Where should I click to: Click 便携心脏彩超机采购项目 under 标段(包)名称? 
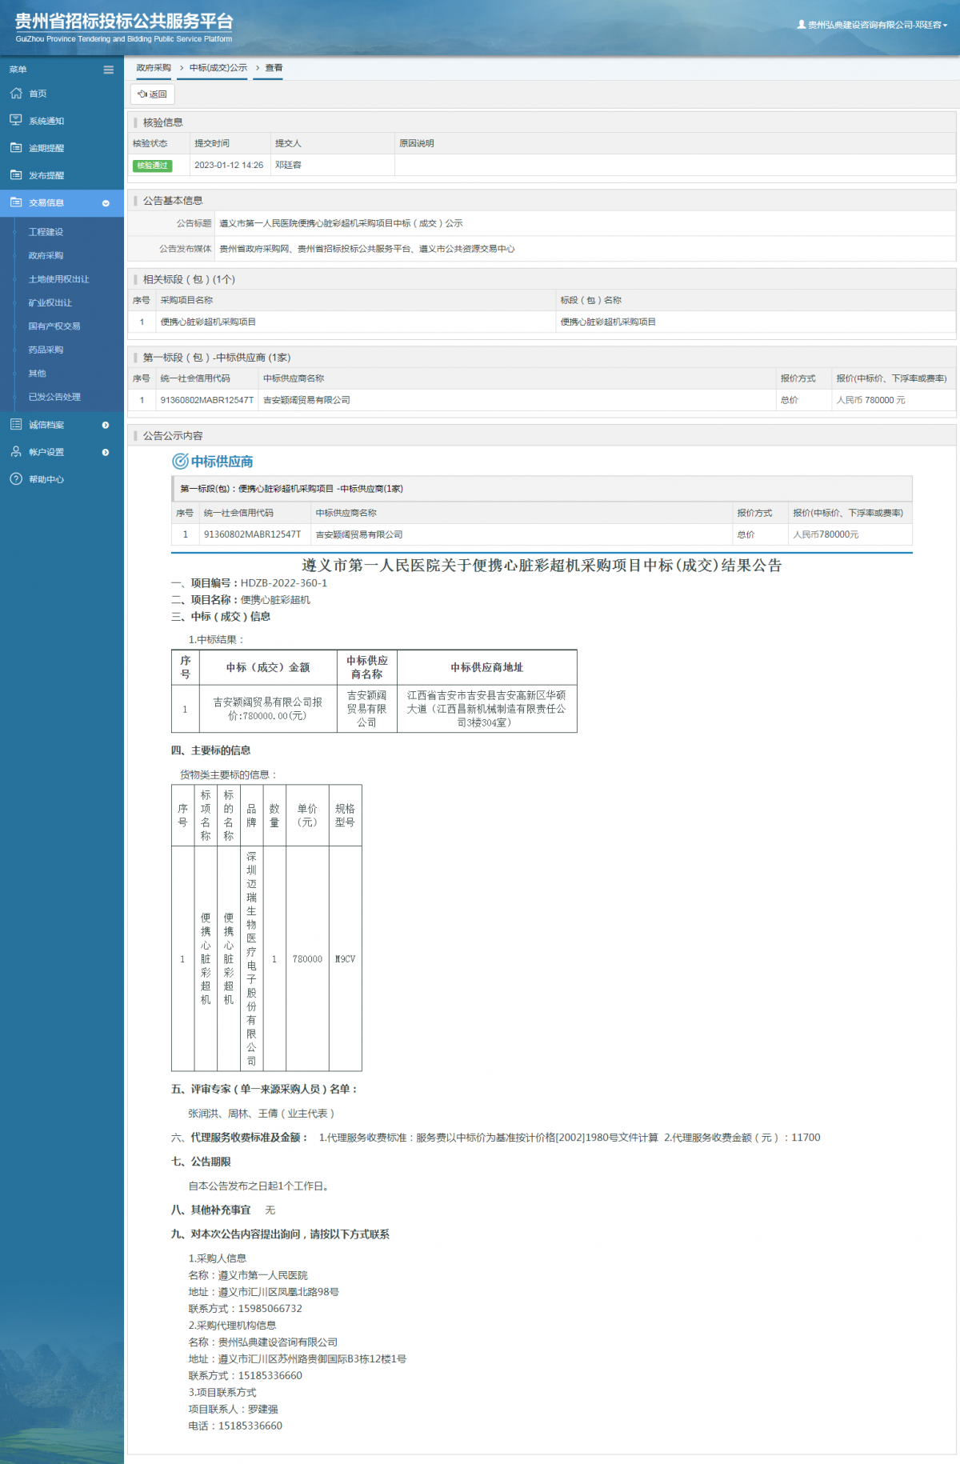coord(608,322)
